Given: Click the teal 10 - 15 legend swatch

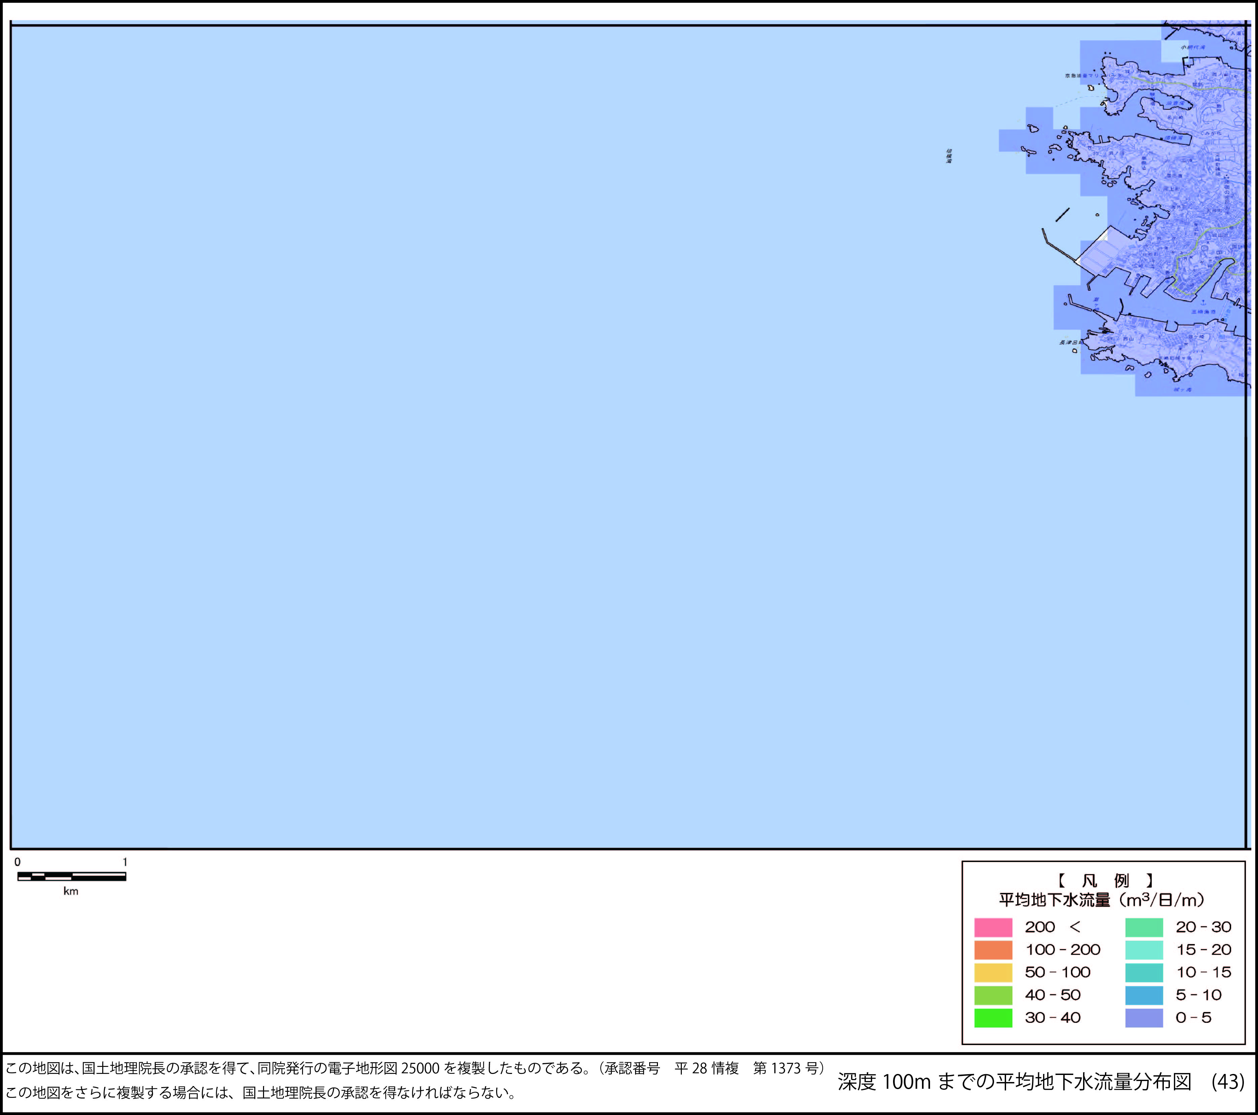Looking at the screenshot, I should click(1144, 973).
